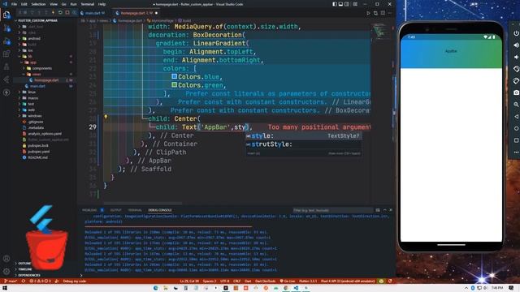Image resolution: width=520 pixels, height=292 pixels.
Task: Select the strutStyle: suggestion
Action: click(303, 144)
